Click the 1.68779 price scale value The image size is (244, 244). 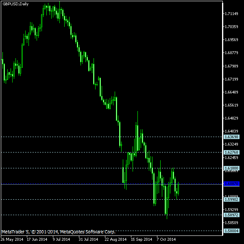231,53
